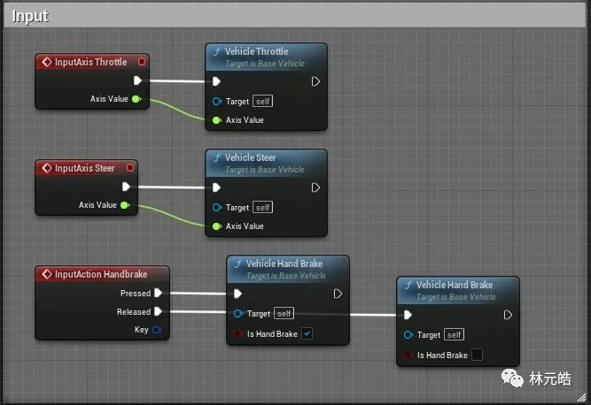Screen dimensions: 591x405
Task: Click the comment box resize handle corner
Action: click(581, 397)
